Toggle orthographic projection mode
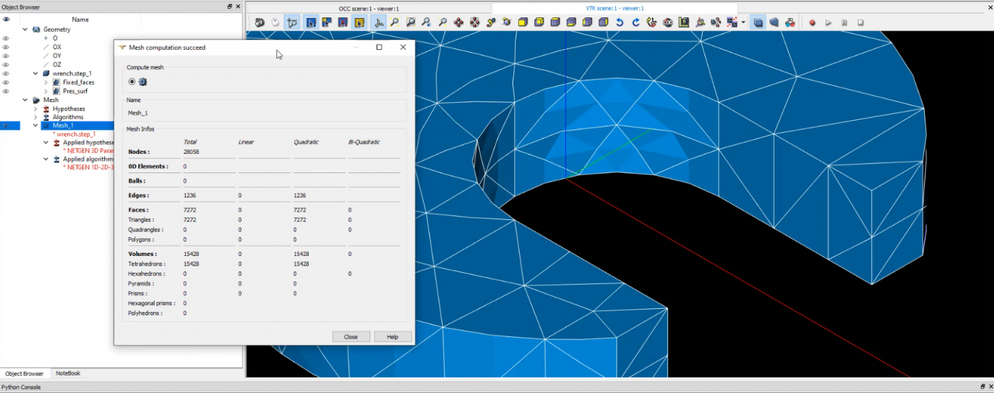 click(x=758, y=22)
